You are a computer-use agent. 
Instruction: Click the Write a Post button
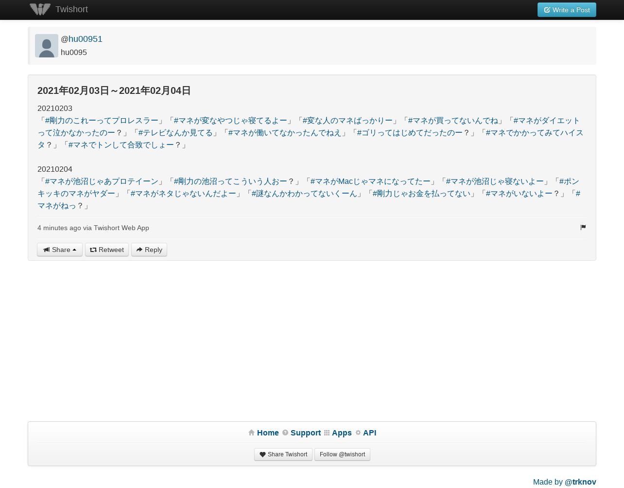(x=567, y=10)
